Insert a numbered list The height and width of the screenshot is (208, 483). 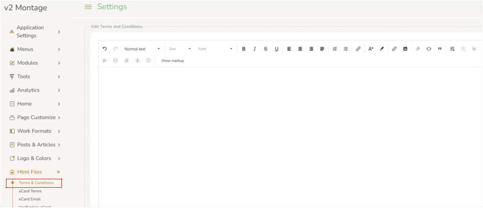(335, 49)
